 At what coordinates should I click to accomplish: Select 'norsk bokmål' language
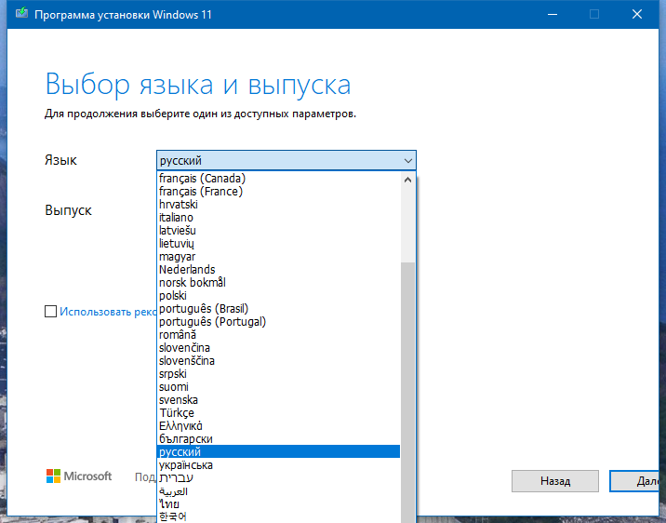278,283
